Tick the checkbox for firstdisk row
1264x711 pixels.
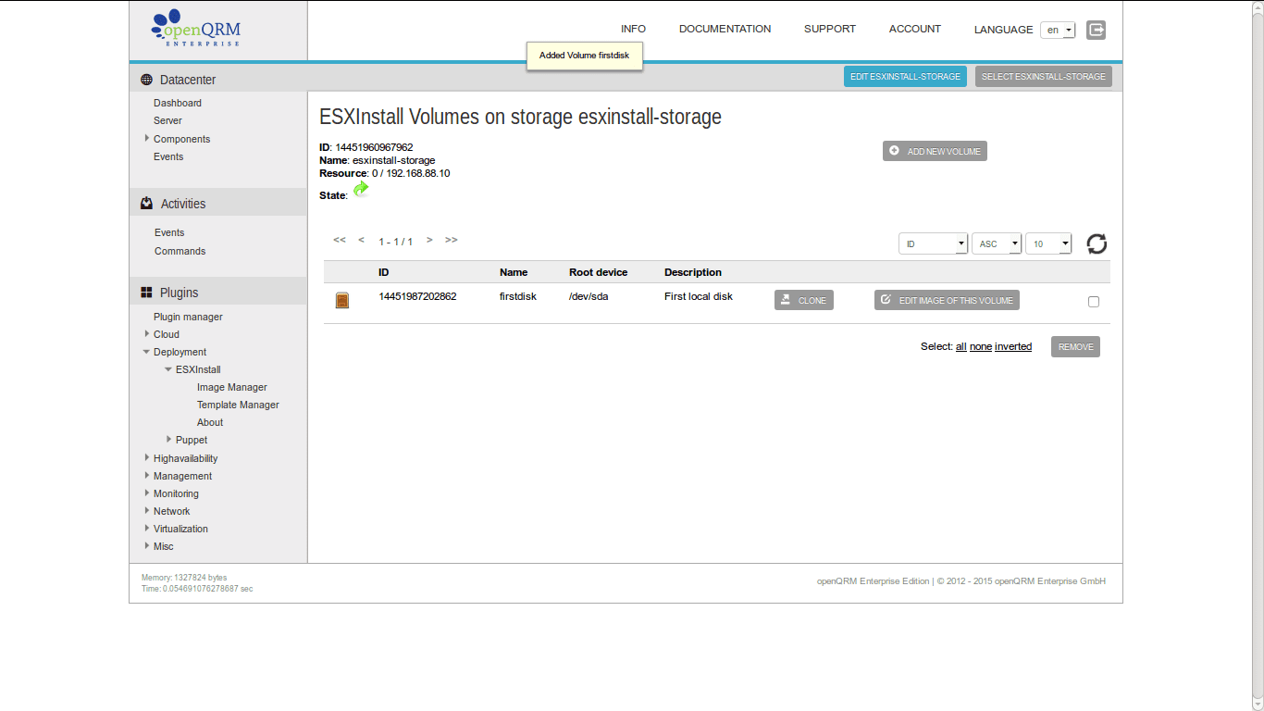[1094, 302]
